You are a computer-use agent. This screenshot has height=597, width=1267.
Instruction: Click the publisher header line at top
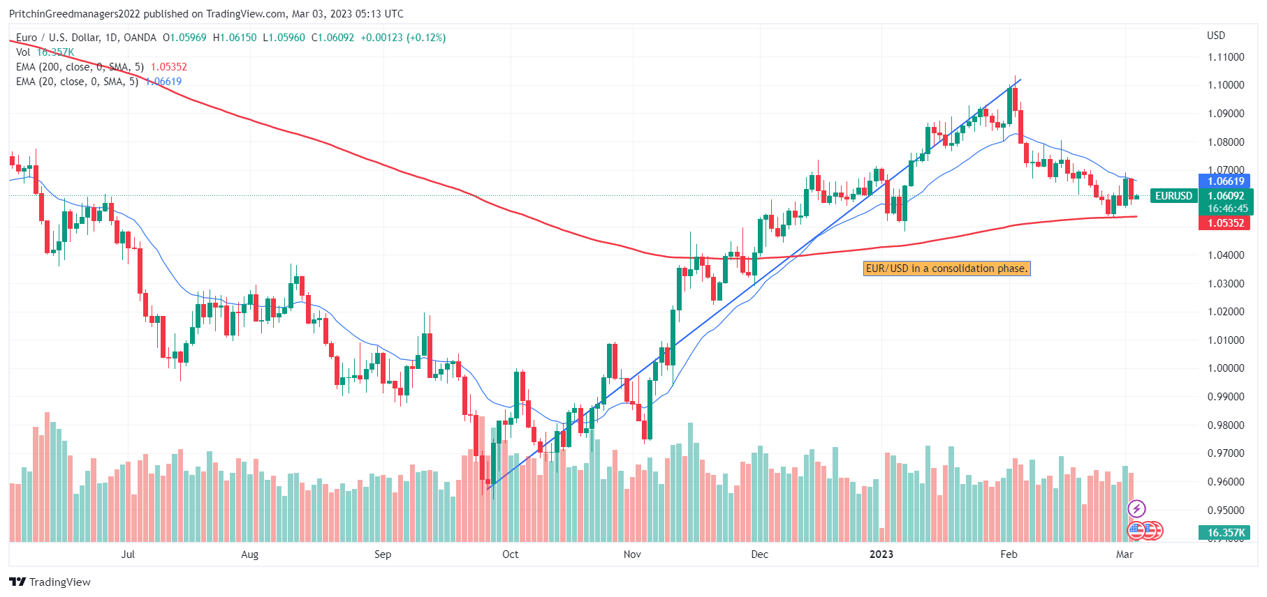point(206,14)
